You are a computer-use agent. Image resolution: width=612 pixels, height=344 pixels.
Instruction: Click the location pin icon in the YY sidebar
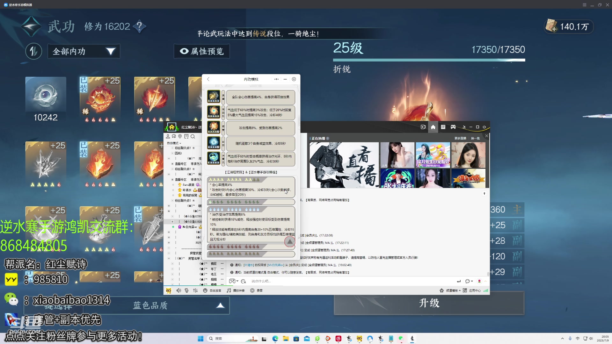(x=180, y=136)
